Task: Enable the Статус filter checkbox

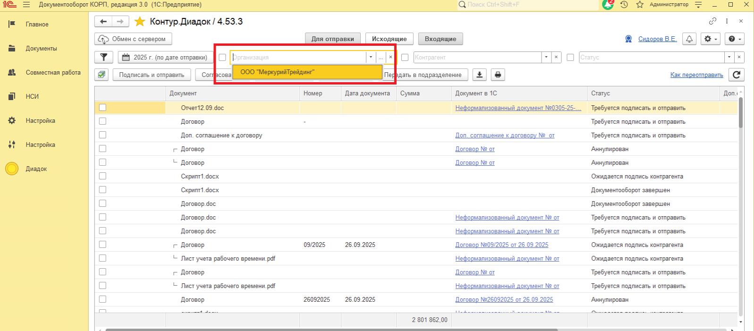Action: click(x=570, y=57)
